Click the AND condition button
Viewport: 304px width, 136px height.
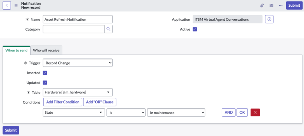pyautogui.click(x=229, y=112)
